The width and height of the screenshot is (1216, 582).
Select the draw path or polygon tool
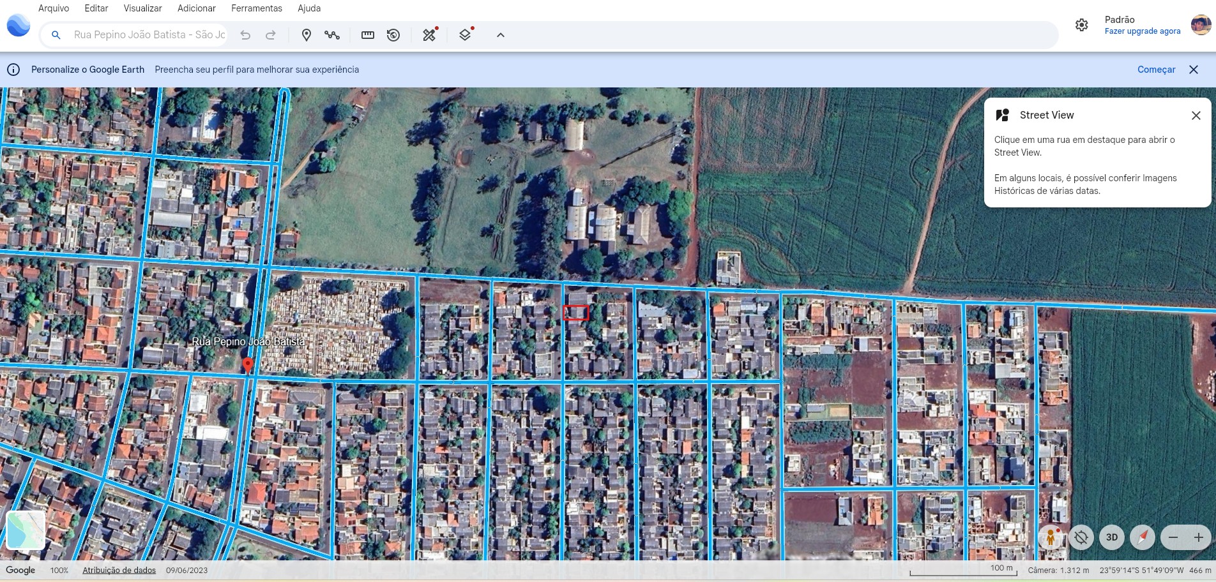332,35
